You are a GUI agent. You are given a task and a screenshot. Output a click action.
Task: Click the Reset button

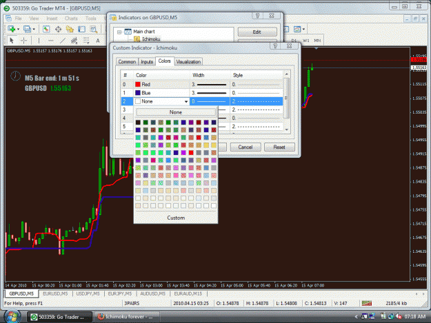tap(279, 147)
